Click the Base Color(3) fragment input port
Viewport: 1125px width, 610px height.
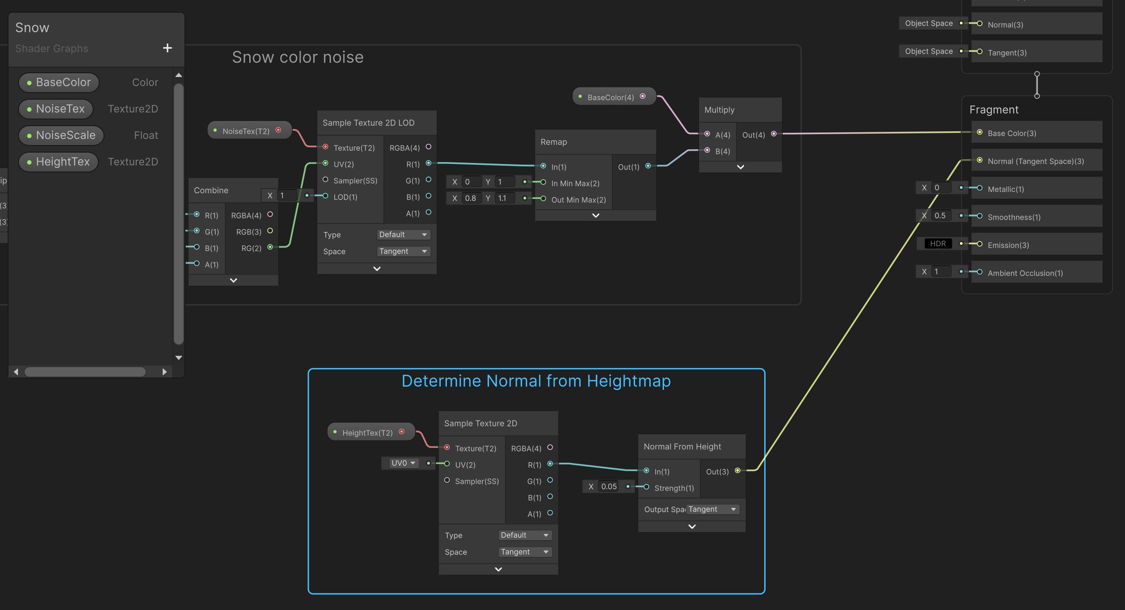pos(979,132)
